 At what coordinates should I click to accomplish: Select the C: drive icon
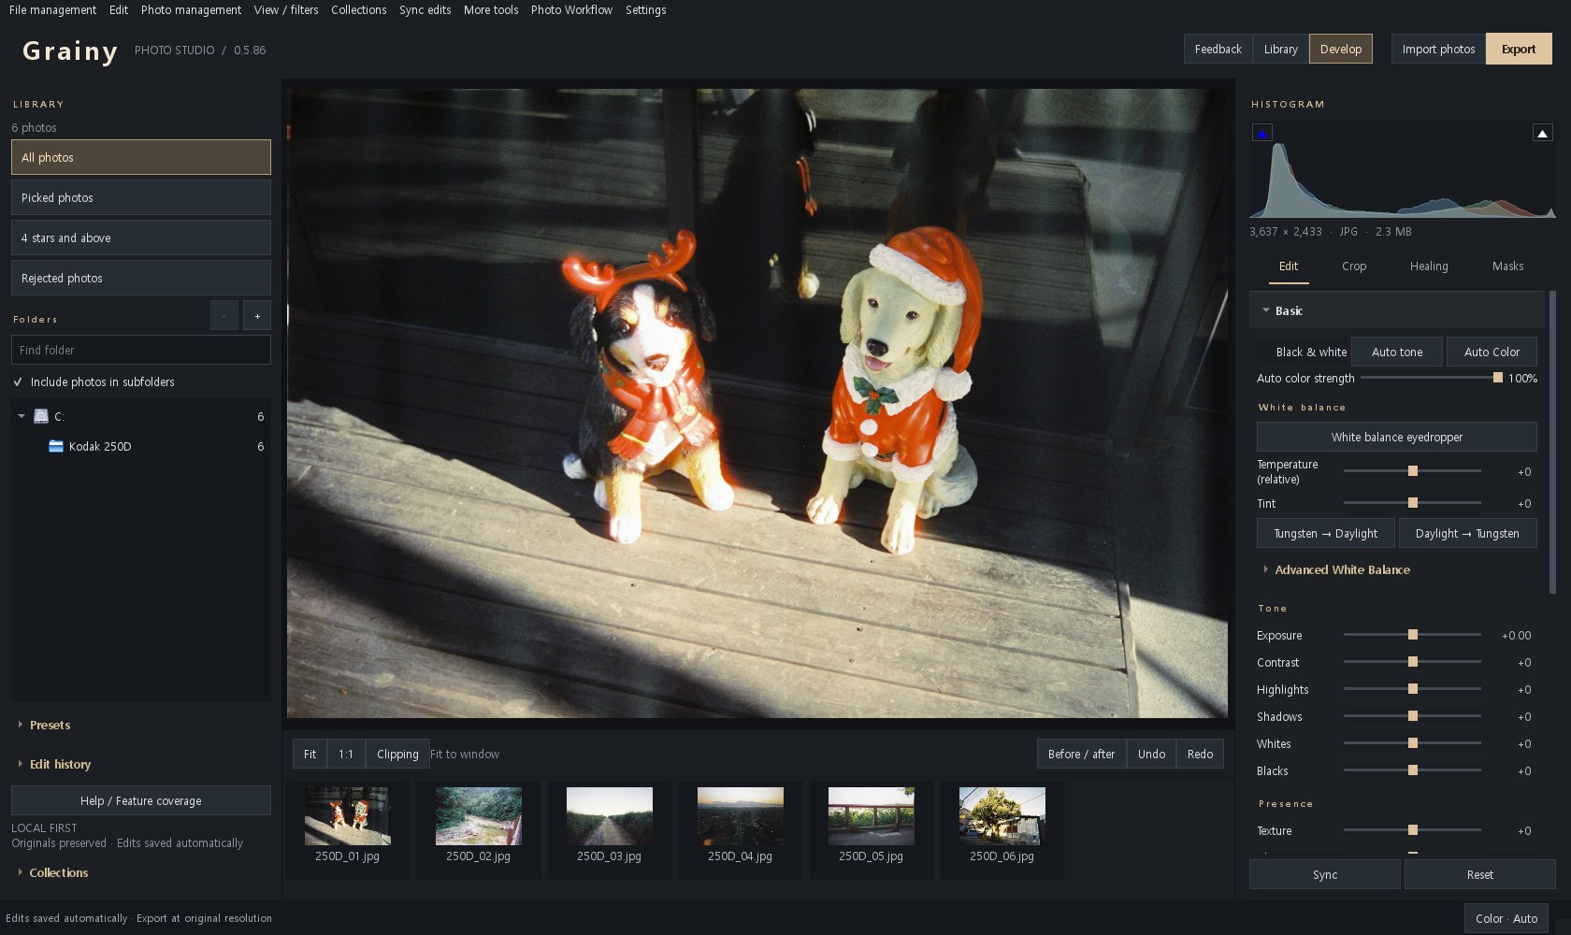[x=41, y=416]
